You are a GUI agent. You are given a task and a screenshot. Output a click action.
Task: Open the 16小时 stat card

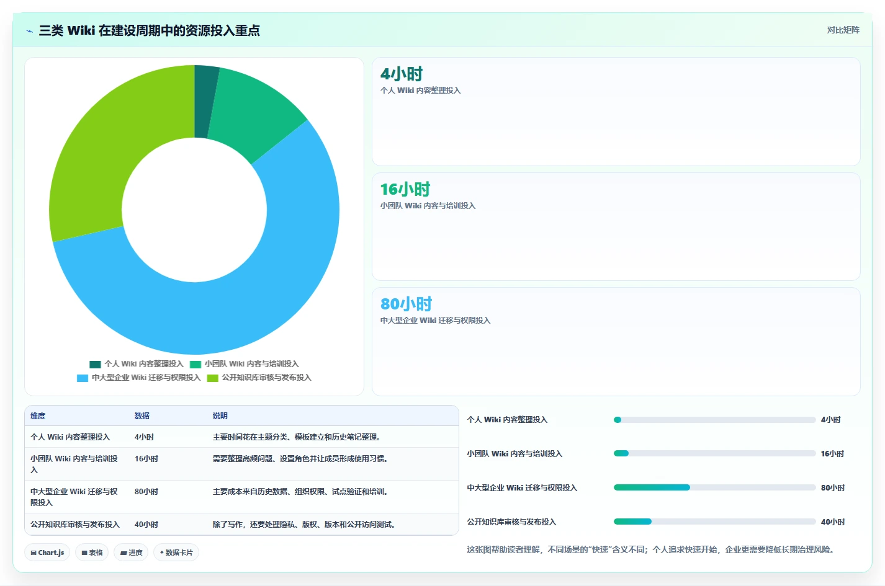tap(616, 227)
